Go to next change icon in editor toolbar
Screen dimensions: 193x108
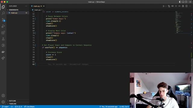[x=179, y=6]
